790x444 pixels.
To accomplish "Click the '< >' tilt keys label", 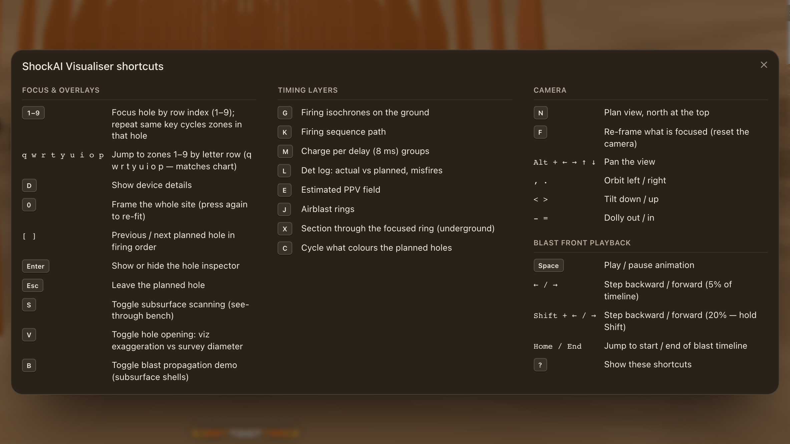I will 540,200.
